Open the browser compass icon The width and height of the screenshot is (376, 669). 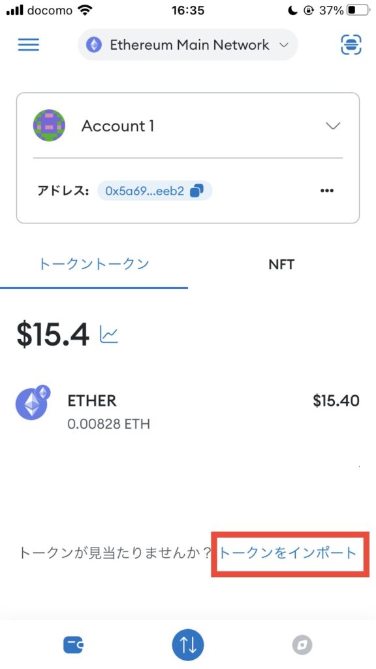[x=302, y=645]
